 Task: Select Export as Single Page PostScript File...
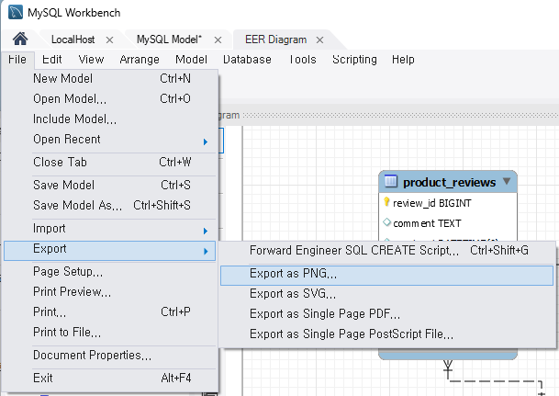tap(386, 334)
